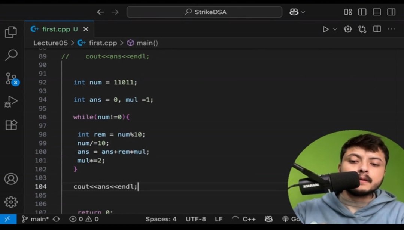Image resolution: width=404 pixels, height=230 pixels.
Task: Change encoding via UTF-8
Action: click(195, 219)
